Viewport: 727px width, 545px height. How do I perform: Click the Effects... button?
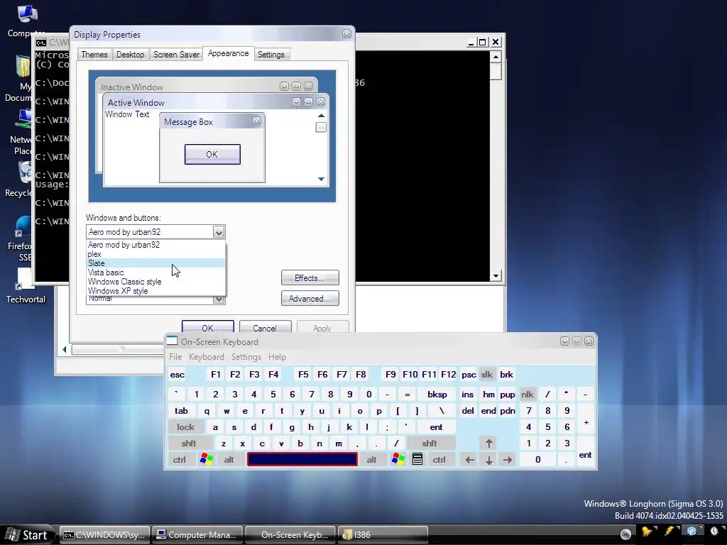click(x=310, y=278)
